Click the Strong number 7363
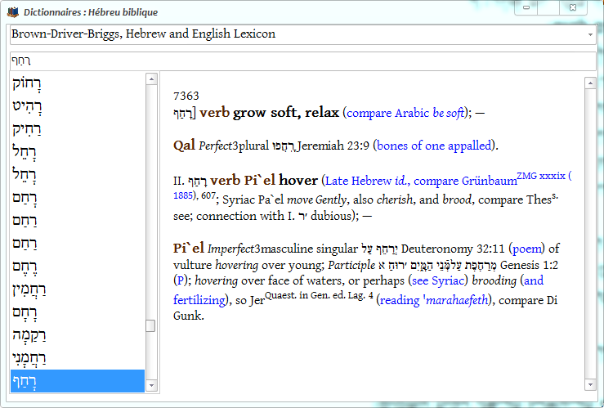 [x=186, y=96]
